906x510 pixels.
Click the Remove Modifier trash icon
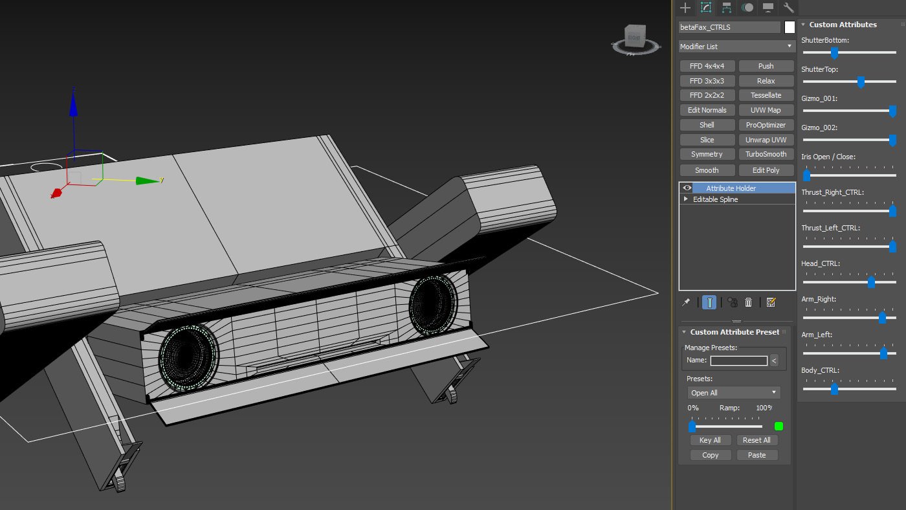pos(749,302)
